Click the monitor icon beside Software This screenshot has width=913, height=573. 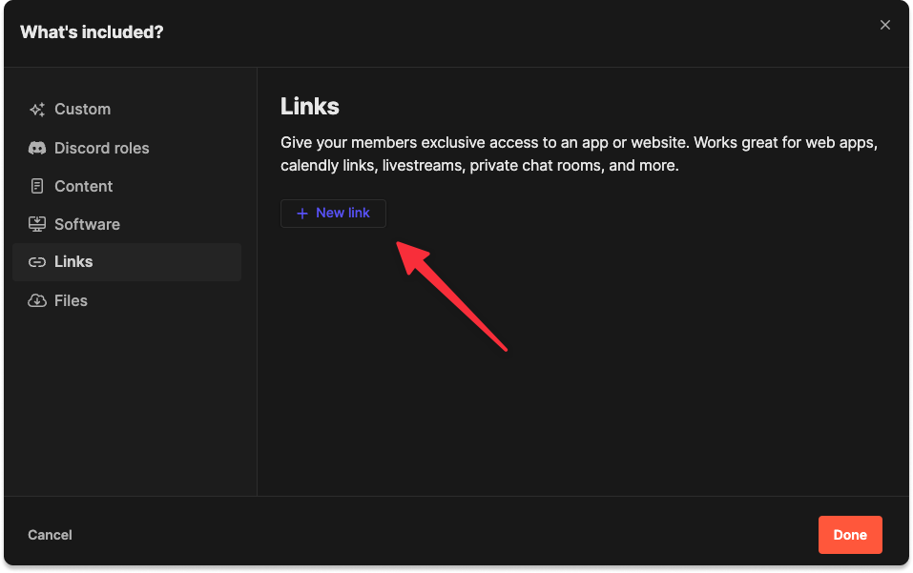pyautogui.click(x=37, y=224)
